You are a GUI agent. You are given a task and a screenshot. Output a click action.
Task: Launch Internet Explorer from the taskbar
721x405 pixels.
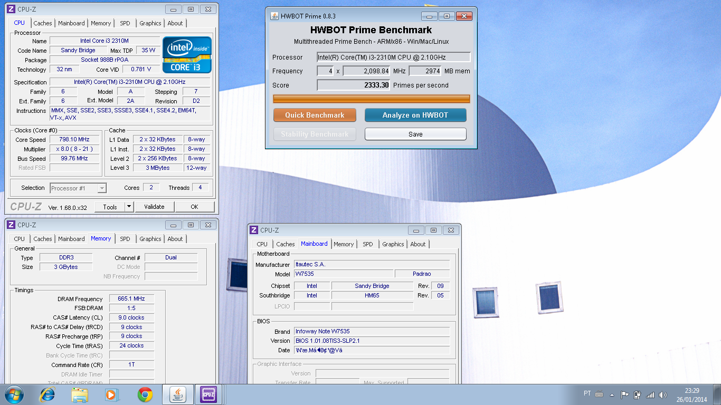pos(48,394)
